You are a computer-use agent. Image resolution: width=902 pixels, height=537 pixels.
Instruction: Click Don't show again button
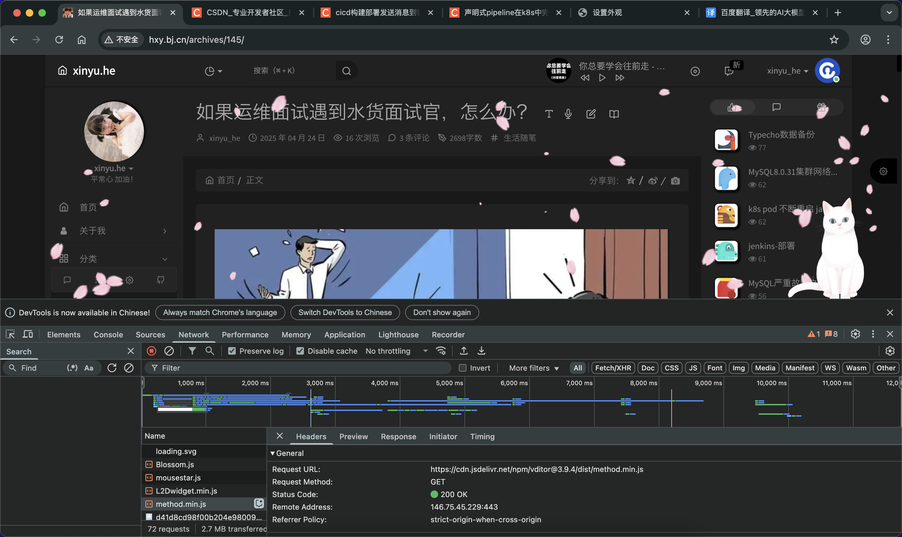tap(442, 313)
